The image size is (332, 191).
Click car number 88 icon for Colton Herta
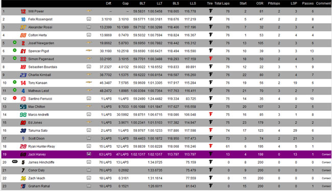point(23,35)
